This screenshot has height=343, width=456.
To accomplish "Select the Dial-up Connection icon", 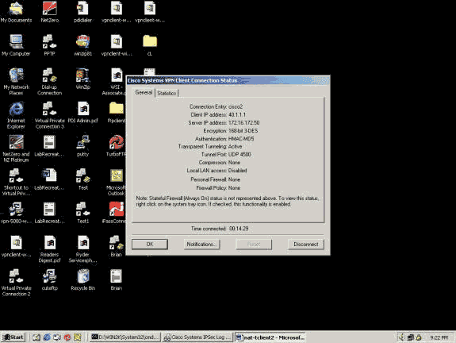I will (49, 82).
